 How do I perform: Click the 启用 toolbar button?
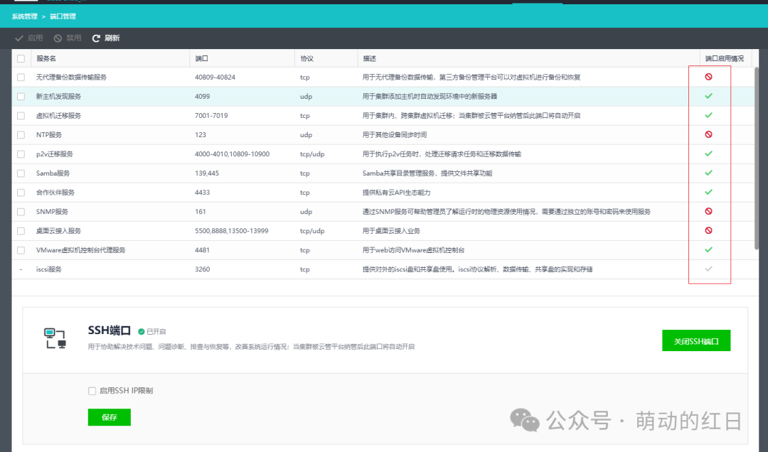pos(29,38)
